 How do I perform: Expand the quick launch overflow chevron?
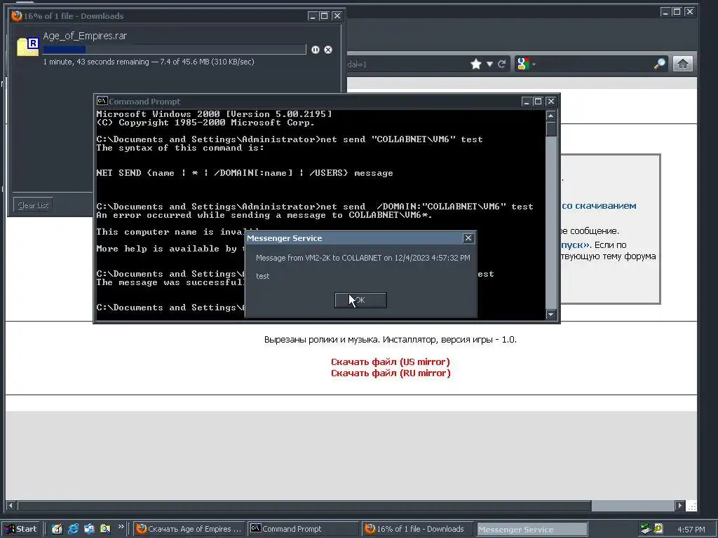tap(121, 527)
